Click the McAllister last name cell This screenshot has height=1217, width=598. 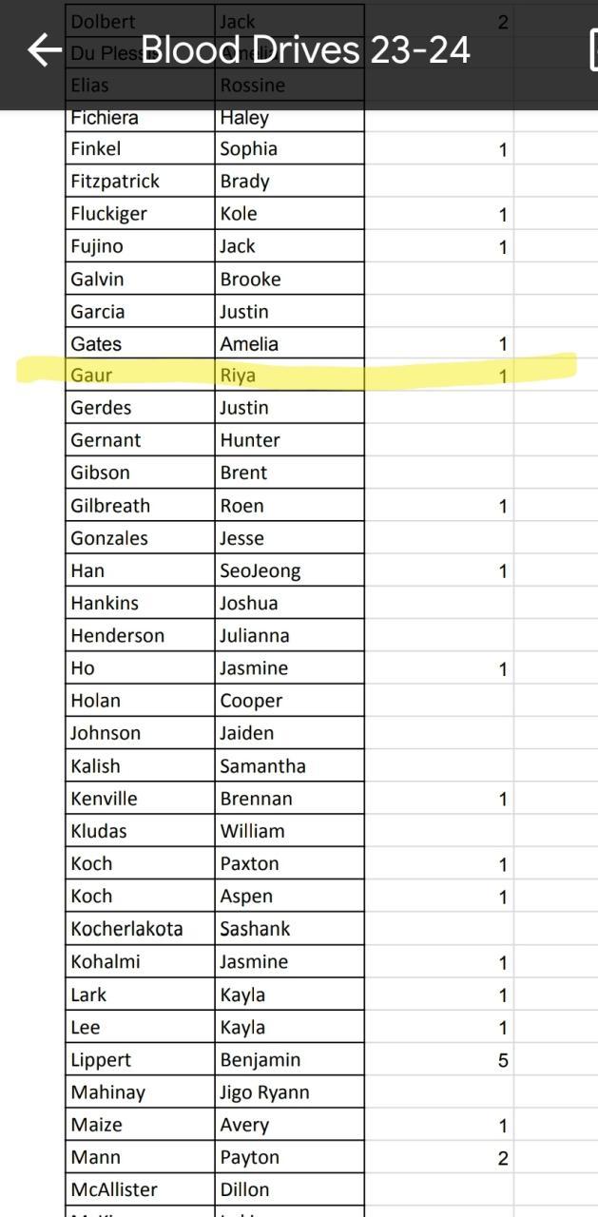click(x=140, y=1190)
